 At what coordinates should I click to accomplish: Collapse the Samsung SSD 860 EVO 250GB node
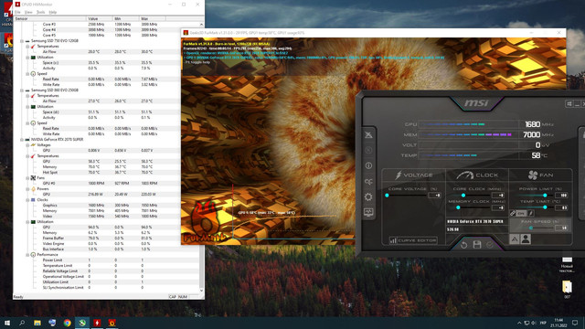pos(22,90)
